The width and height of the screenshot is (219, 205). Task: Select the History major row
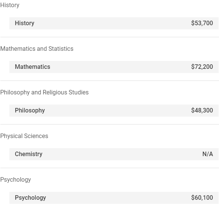tap(114, 23)
